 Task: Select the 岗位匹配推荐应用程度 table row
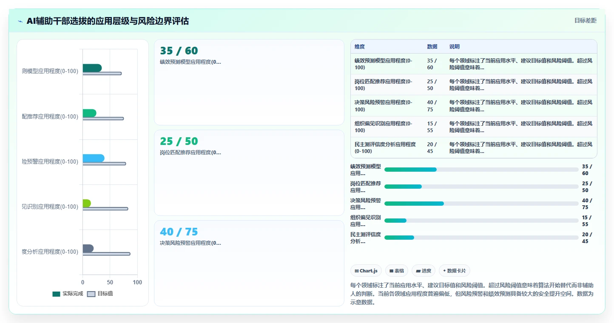[474, 85]
